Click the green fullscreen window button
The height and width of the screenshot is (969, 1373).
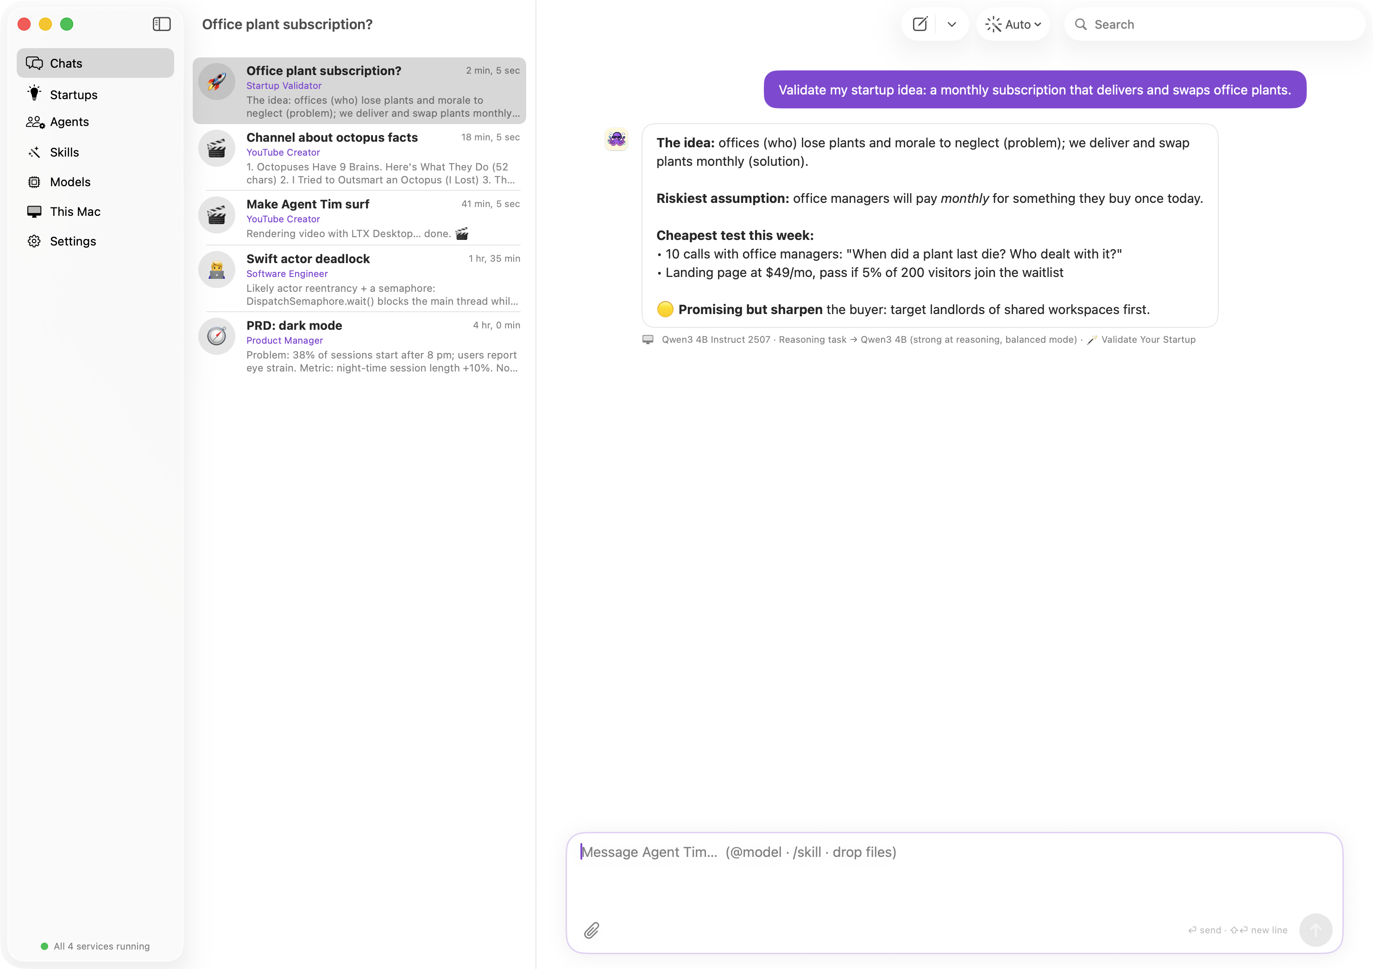click(67, 24)
